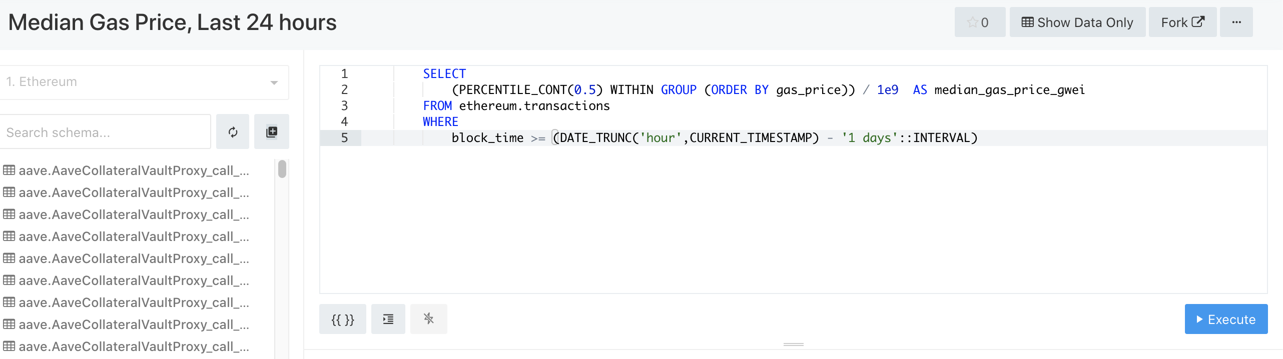Click the WHERE keyword on line 4
1283x359 pixels.
click(x=440, y=122)
